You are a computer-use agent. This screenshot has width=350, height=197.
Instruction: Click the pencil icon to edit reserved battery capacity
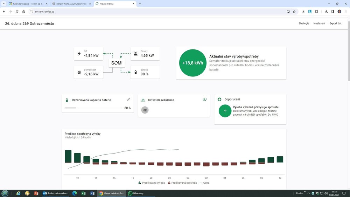coord(128,100)
